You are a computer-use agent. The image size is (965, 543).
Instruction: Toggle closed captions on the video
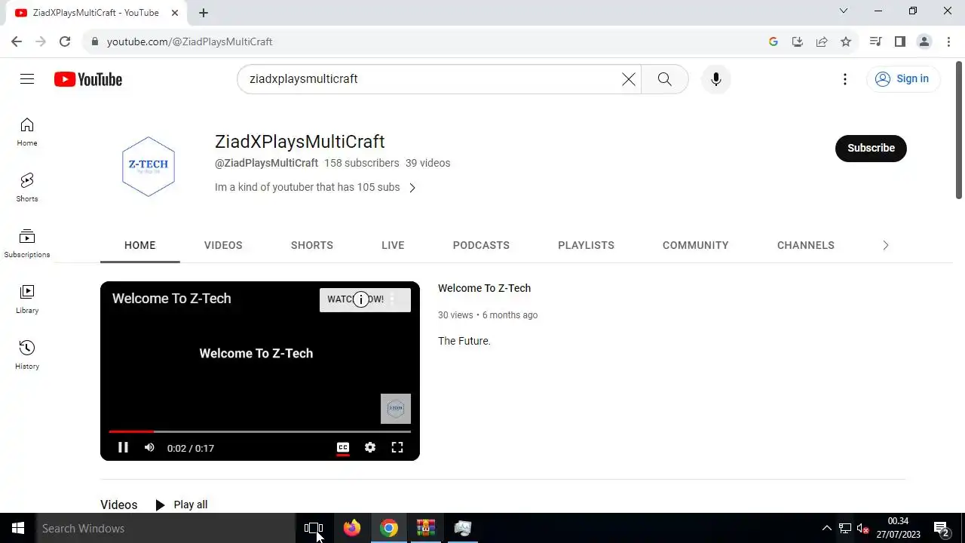tap(343, 447)
